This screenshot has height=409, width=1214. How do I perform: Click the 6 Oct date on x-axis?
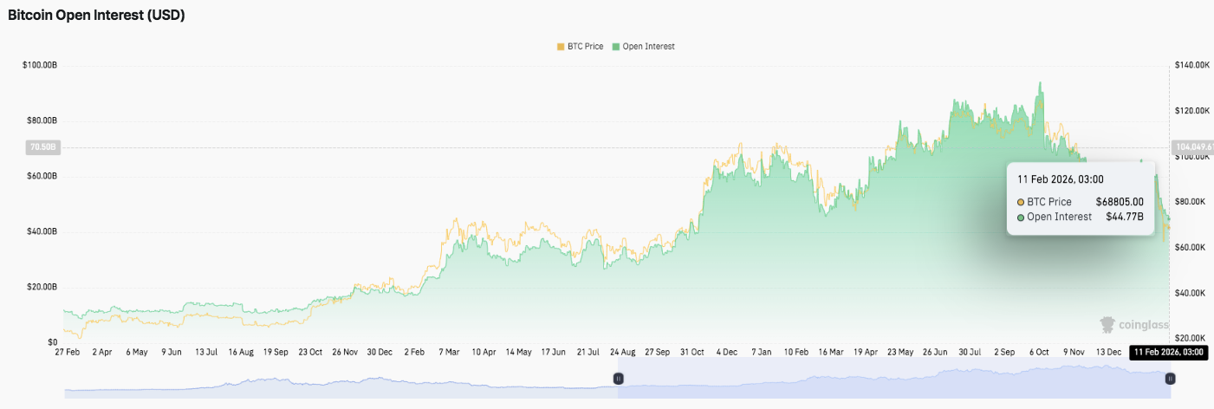pos(1039,353)
